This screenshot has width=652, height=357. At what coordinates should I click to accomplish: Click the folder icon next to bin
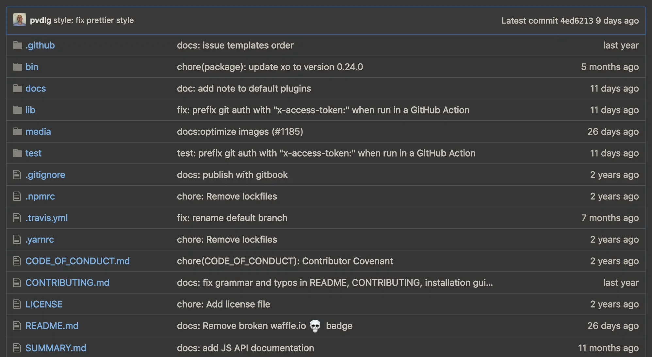click(17, 67)
